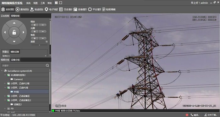Zoom in with the 缩放 plus button
Image resolution: width=220 pixels, height=117 pixels.
click(x=35, y=25)
